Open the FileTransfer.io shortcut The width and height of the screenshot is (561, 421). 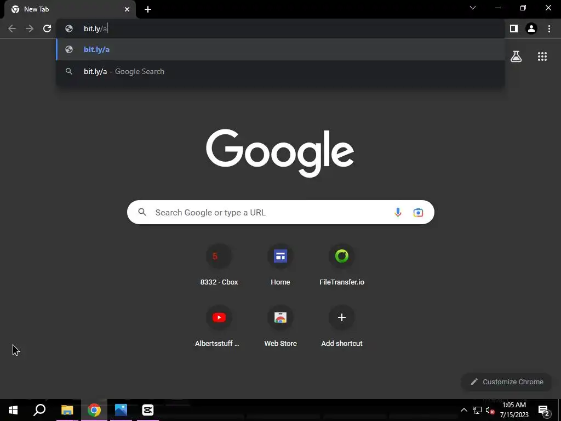pos(342,265)
